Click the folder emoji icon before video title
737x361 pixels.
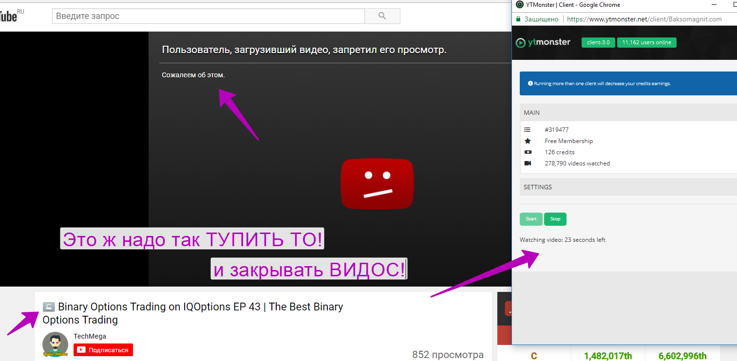tap(49, 307)
